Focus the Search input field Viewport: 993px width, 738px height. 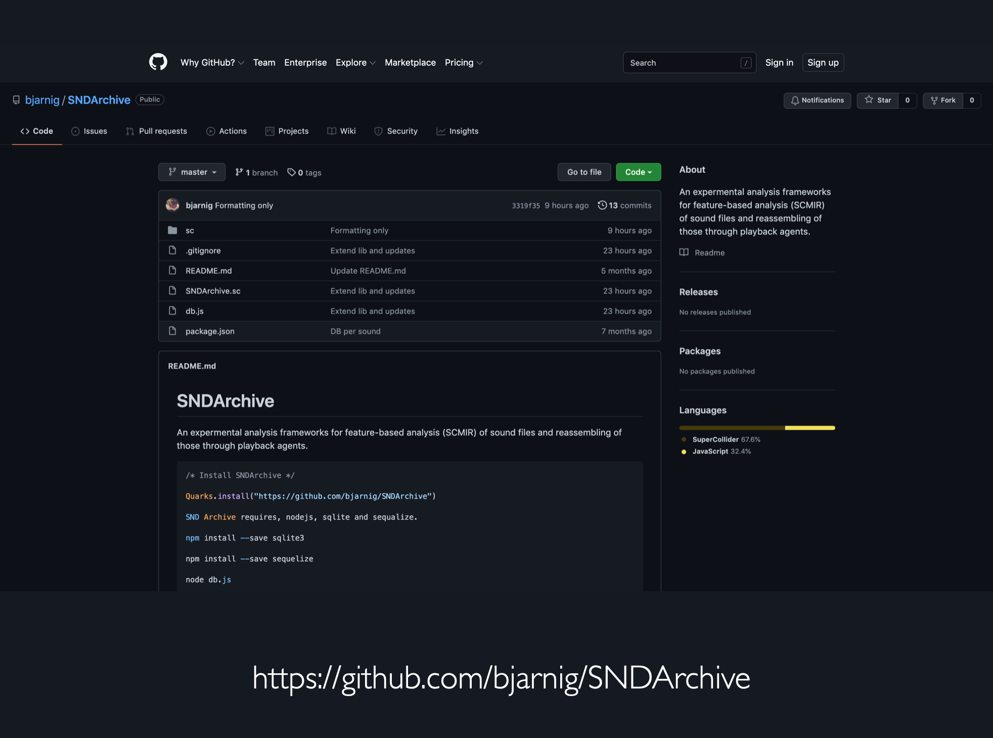pos(683,63)
